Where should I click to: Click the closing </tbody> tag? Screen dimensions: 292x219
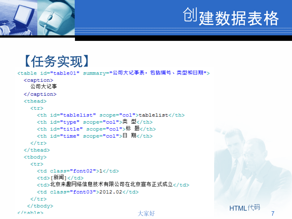(40, 206)
